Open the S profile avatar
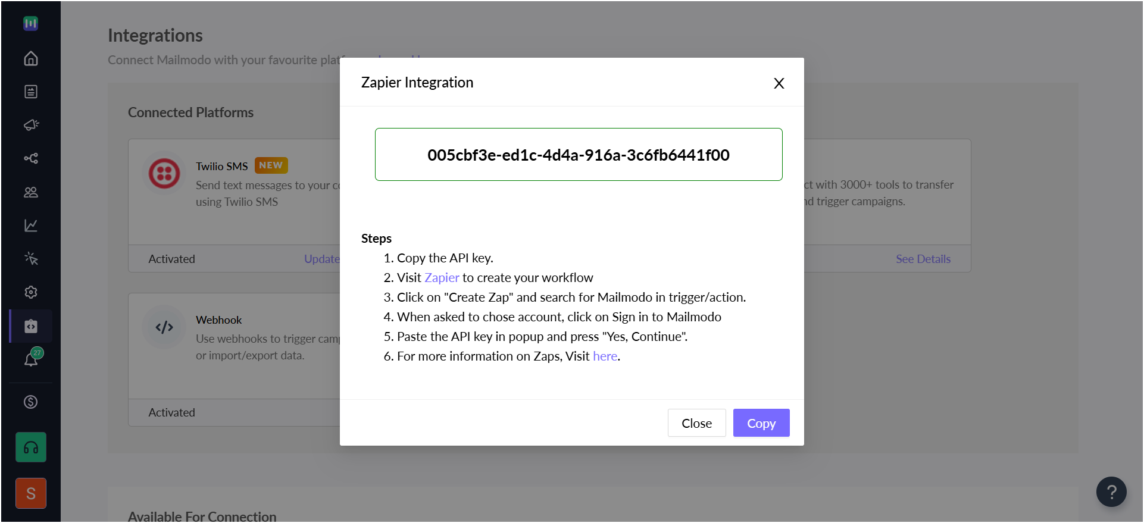The image size is (1144, 523). click(x=31, y=493)
